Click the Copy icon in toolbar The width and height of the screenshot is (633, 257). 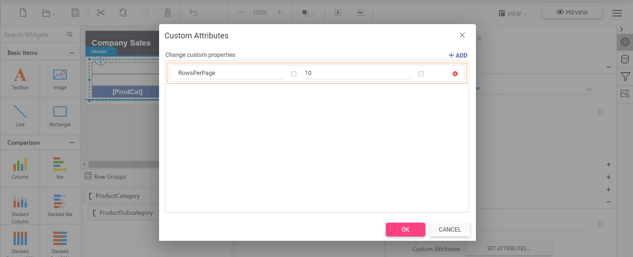pyautogui.click(x=123, y=13)
